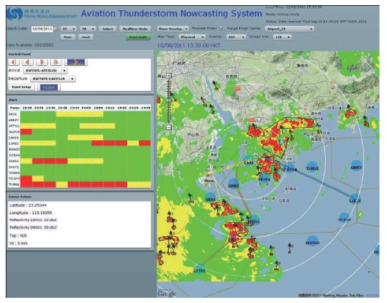Click the green Past Mode button
This screenshot has width=387, height=303.
[x=137, y=36]
